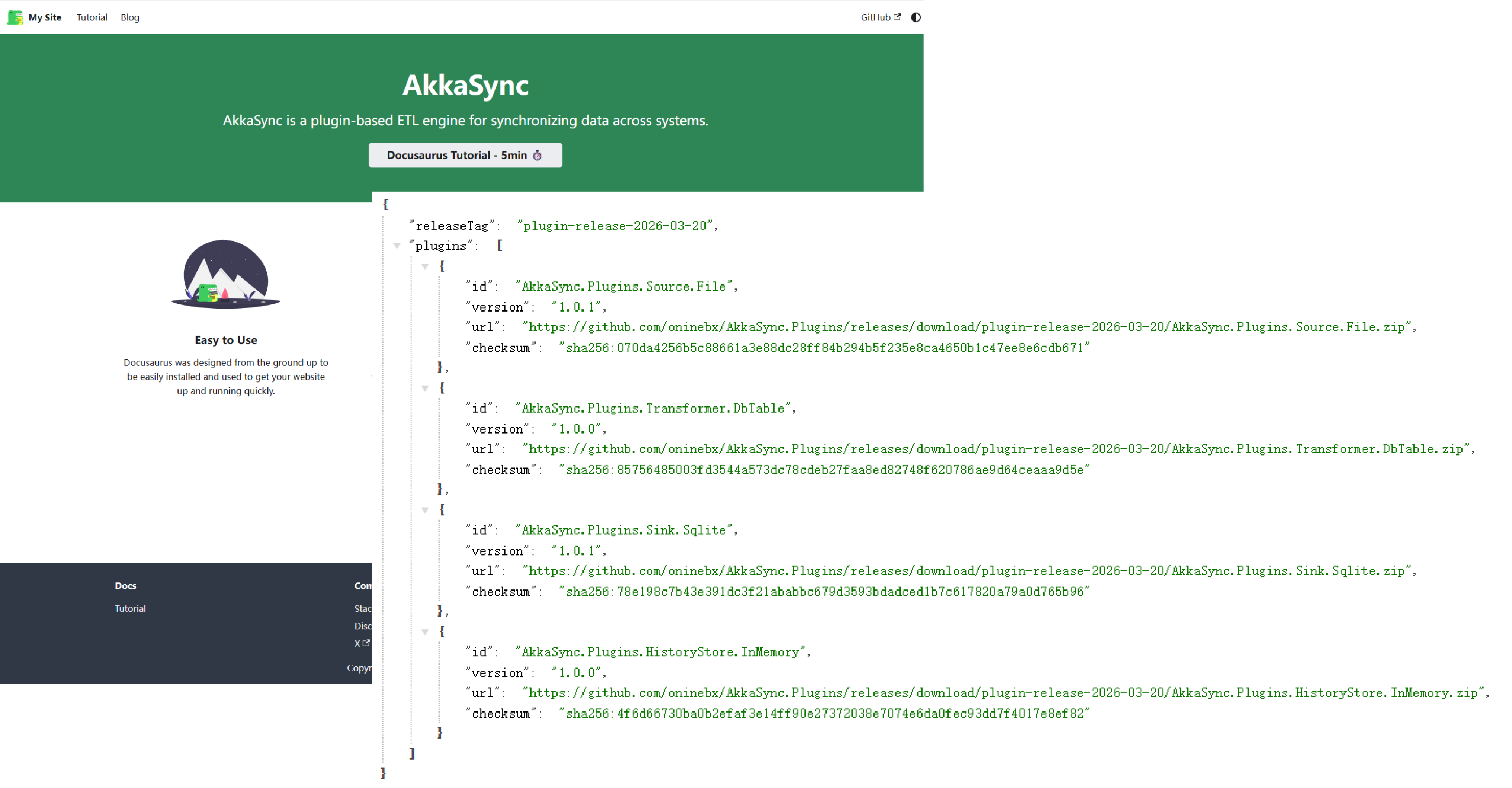
Task: Click the My Site dinosaur logo
Action: 15,17
